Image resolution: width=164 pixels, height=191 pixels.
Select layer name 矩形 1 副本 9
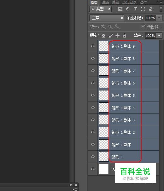coord(123,46)
